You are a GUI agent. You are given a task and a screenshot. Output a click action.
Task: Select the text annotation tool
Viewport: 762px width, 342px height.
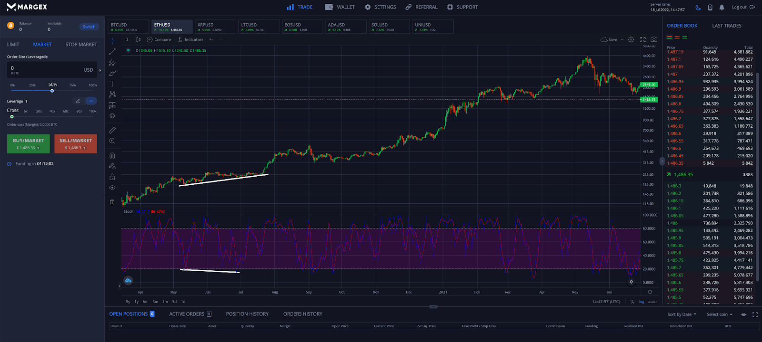[x=112, y=84]
